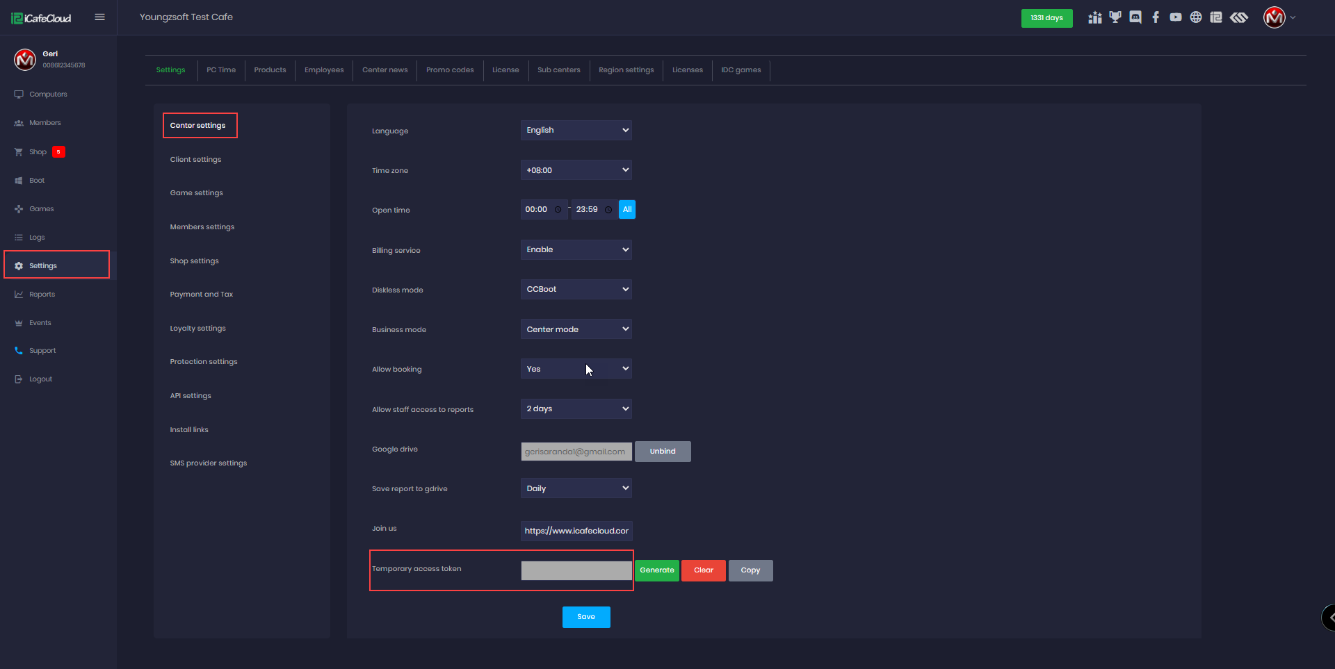Click the Facebook icon in top bar
Viewport: 1335px width, 669px height.
[x=1156, y=17]
